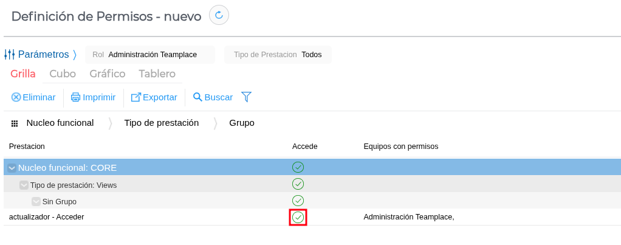Click the Tipo de Prestacion Todos field
Screen dimensions: 621x245
278,55
